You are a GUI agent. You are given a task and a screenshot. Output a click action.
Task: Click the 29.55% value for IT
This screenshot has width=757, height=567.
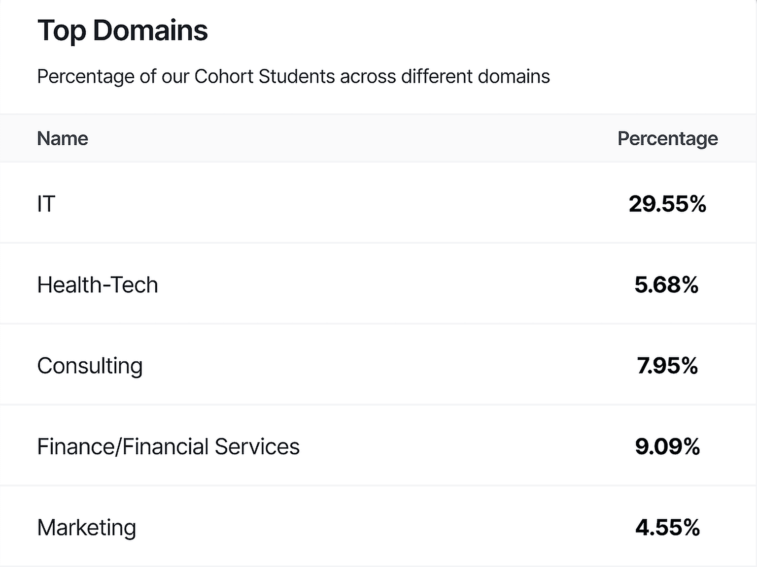point(667,204)
